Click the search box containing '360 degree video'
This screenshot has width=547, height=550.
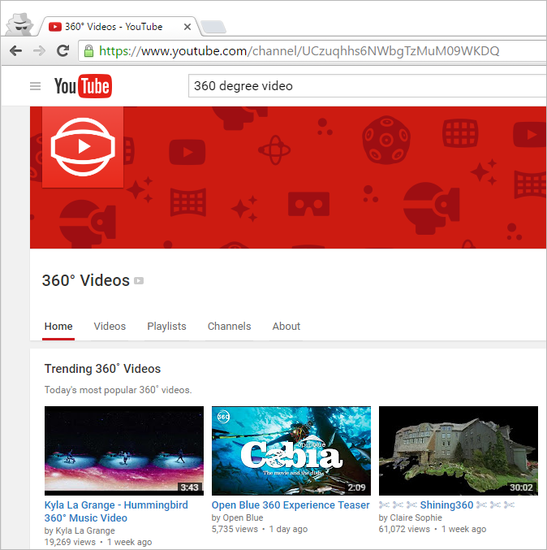click(367, 86)
